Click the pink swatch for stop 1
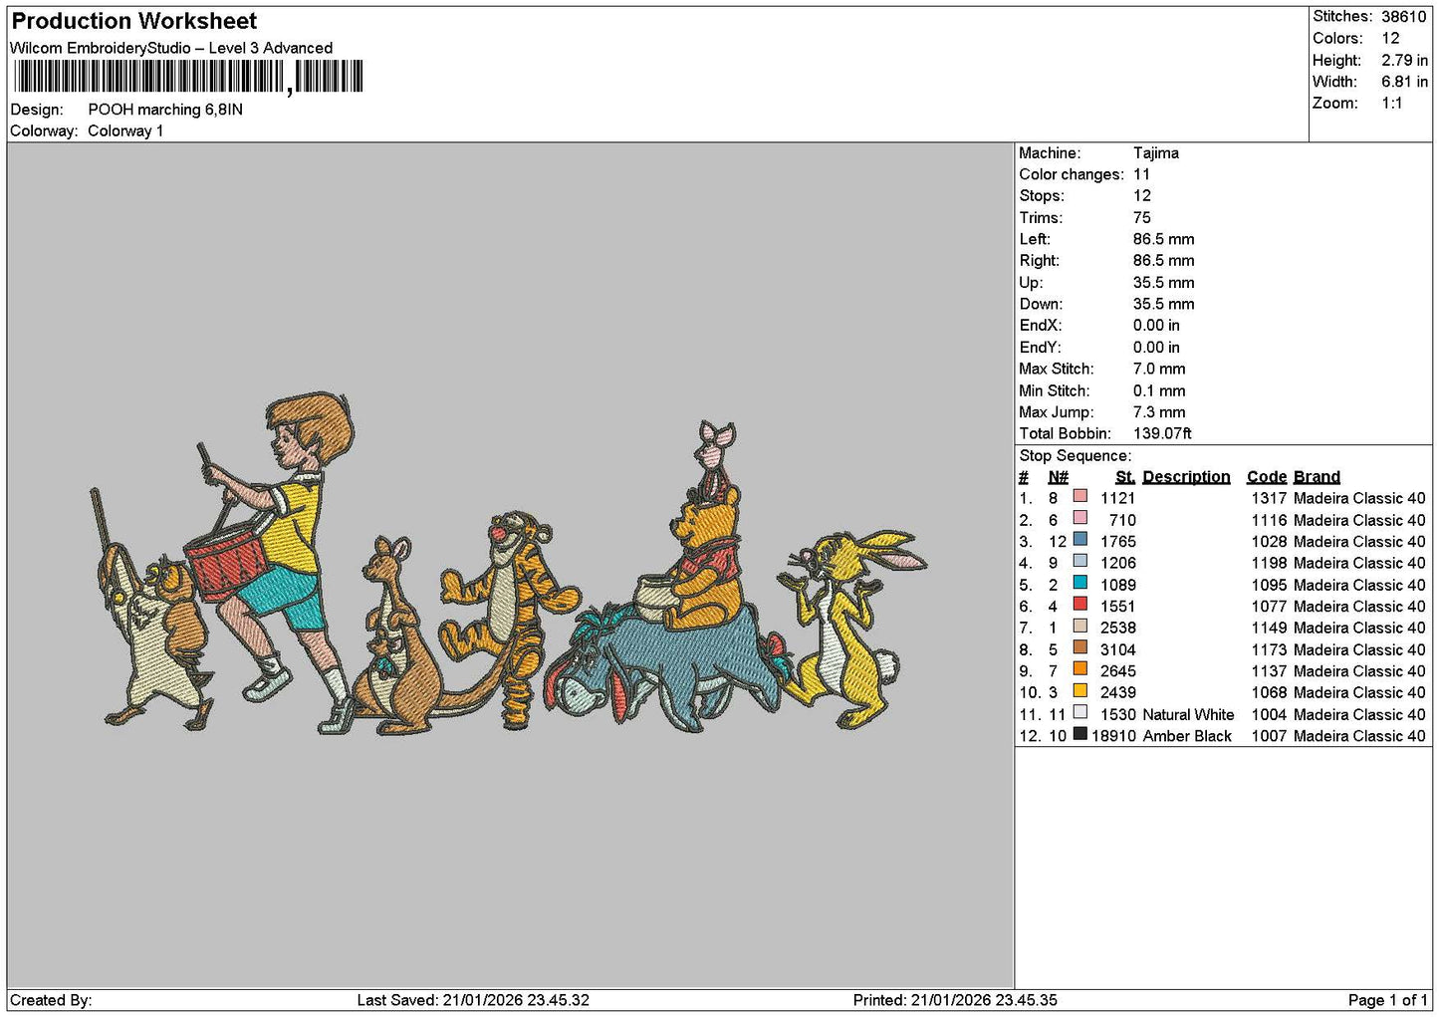The width and height of the screenshot is (1439, 1017). click(1080, 496)
